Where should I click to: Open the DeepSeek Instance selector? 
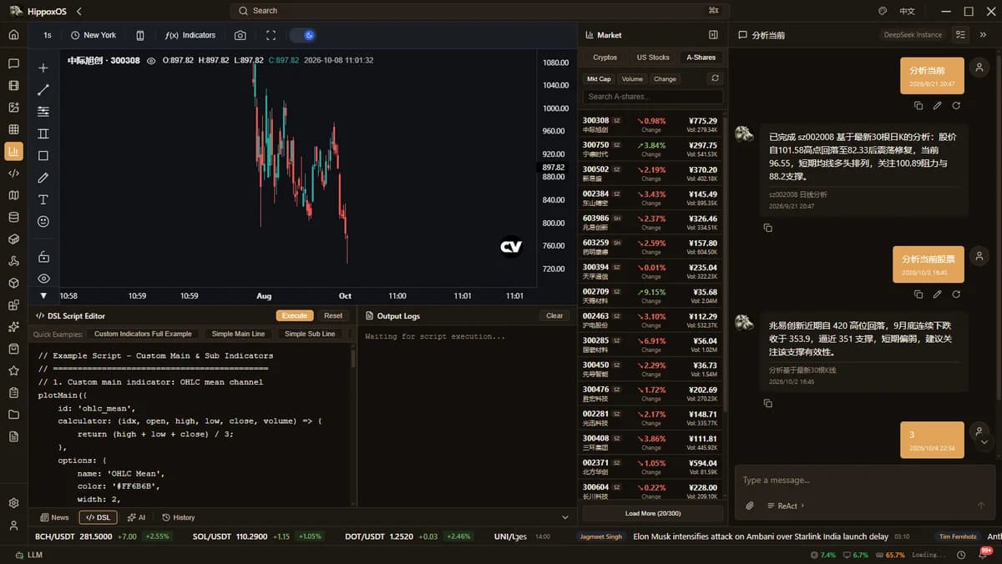pyautogui.click(x=914, y=35)
